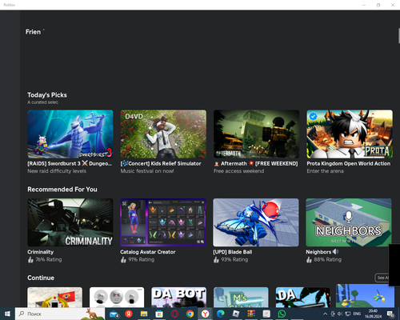The height and width of the screenshot is (320, 400).
Task: Click the 'Neighbors' game title
Action: [318, 252]
